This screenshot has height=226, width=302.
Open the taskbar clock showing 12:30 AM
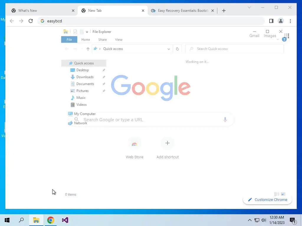(x=277, y=220)
